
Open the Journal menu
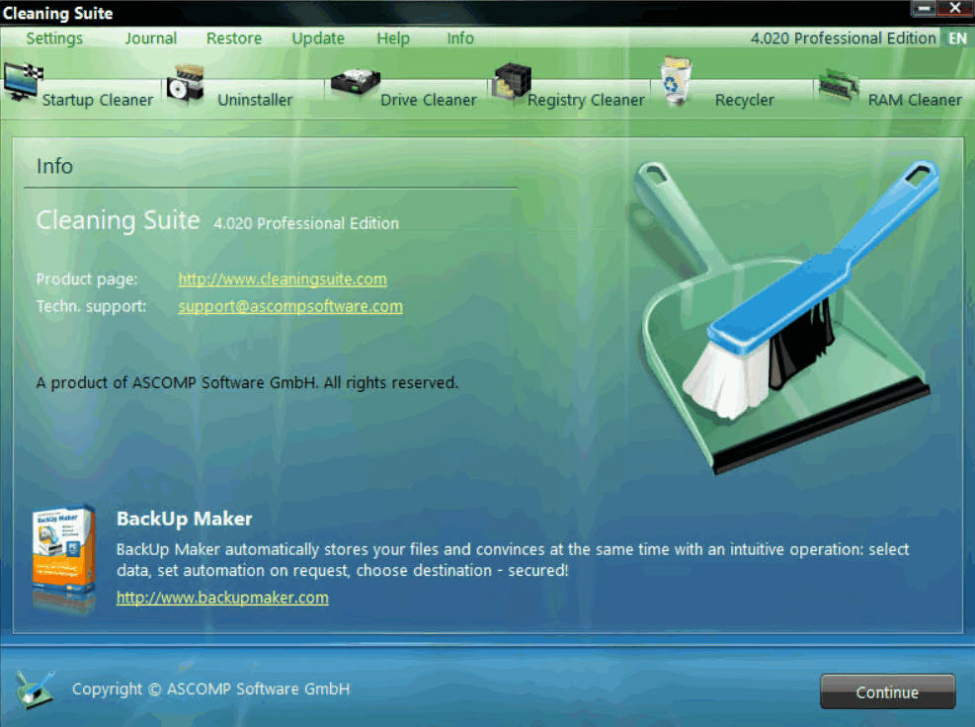150,39
